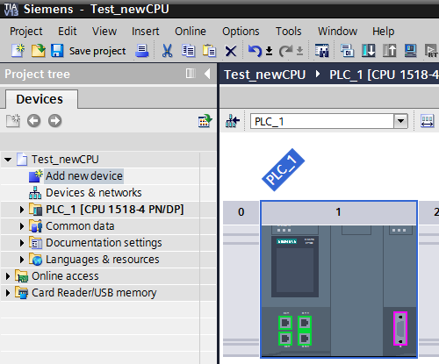The height and width of the screenshot is (364, 439).
Task: Expand PLC_1 [CPU 1518-4 PN/DP] node
Action: tap(22, 210)
